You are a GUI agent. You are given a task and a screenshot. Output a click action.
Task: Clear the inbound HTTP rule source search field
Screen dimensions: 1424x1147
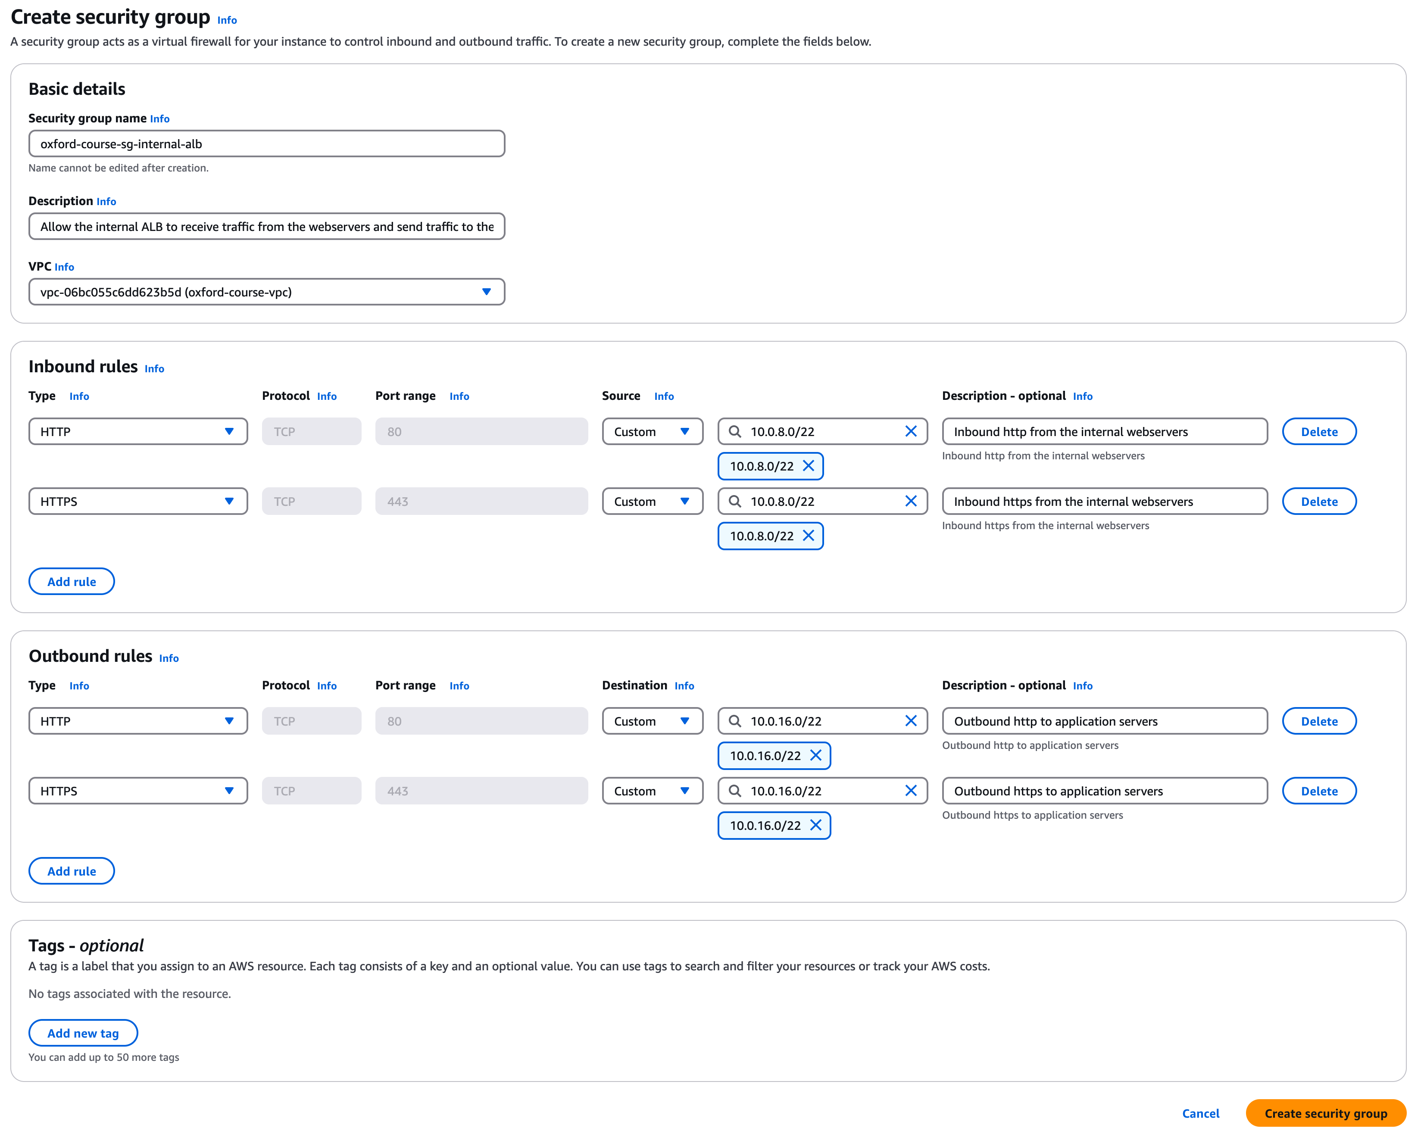pyautogui.click(x=911, y=431)
